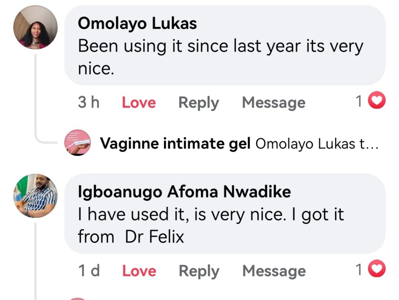Open heart reaction icon on Omolayo's comment

click(377, 102)
